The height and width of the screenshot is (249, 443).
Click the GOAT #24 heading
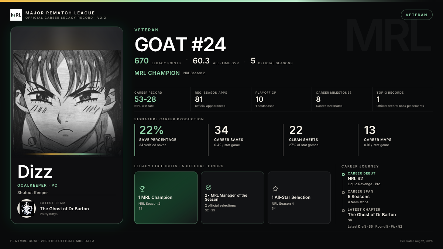(180, 45)
